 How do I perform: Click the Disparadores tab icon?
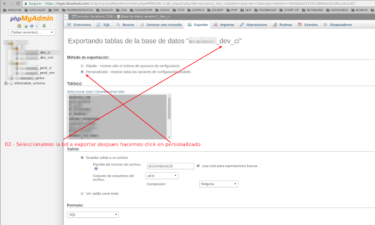(325, 25)
